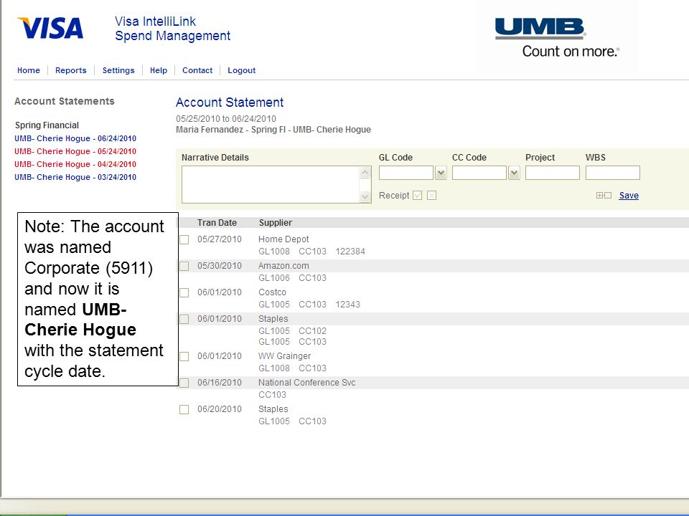Screen dimensions: 689x516
Task: Select the Amazon.com transaction checkbox
Action: point(184,266)
